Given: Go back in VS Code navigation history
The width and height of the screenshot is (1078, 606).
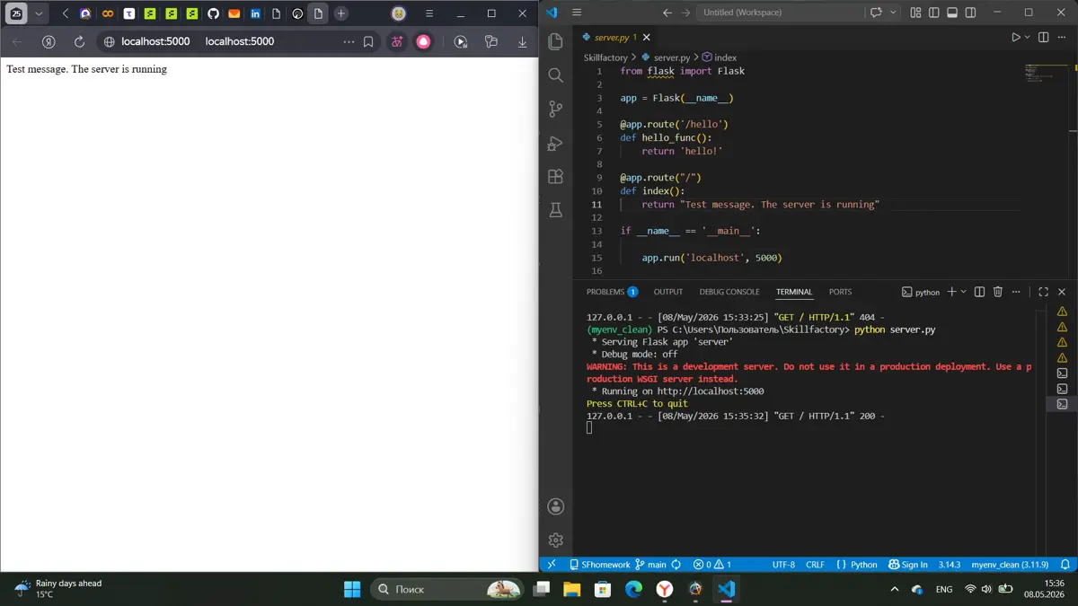Looking at the screenshot, I should pos(667,13).
